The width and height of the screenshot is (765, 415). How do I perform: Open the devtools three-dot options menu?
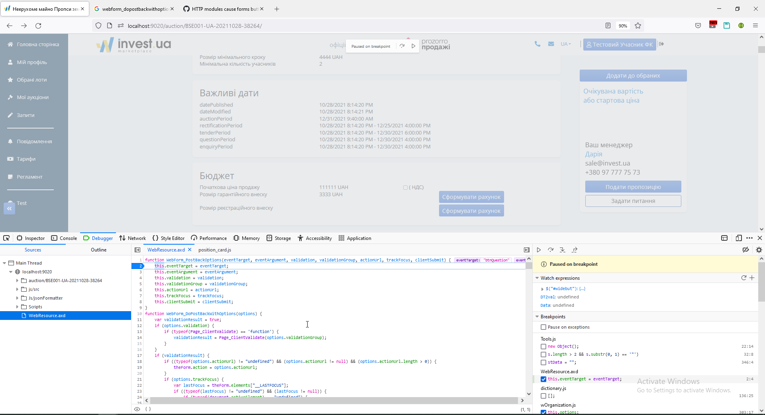pos(749,238)
